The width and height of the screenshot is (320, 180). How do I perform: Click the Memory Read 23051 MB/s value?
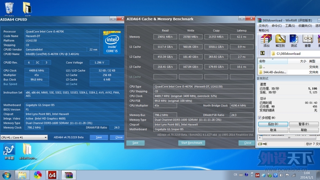point(165,37)
